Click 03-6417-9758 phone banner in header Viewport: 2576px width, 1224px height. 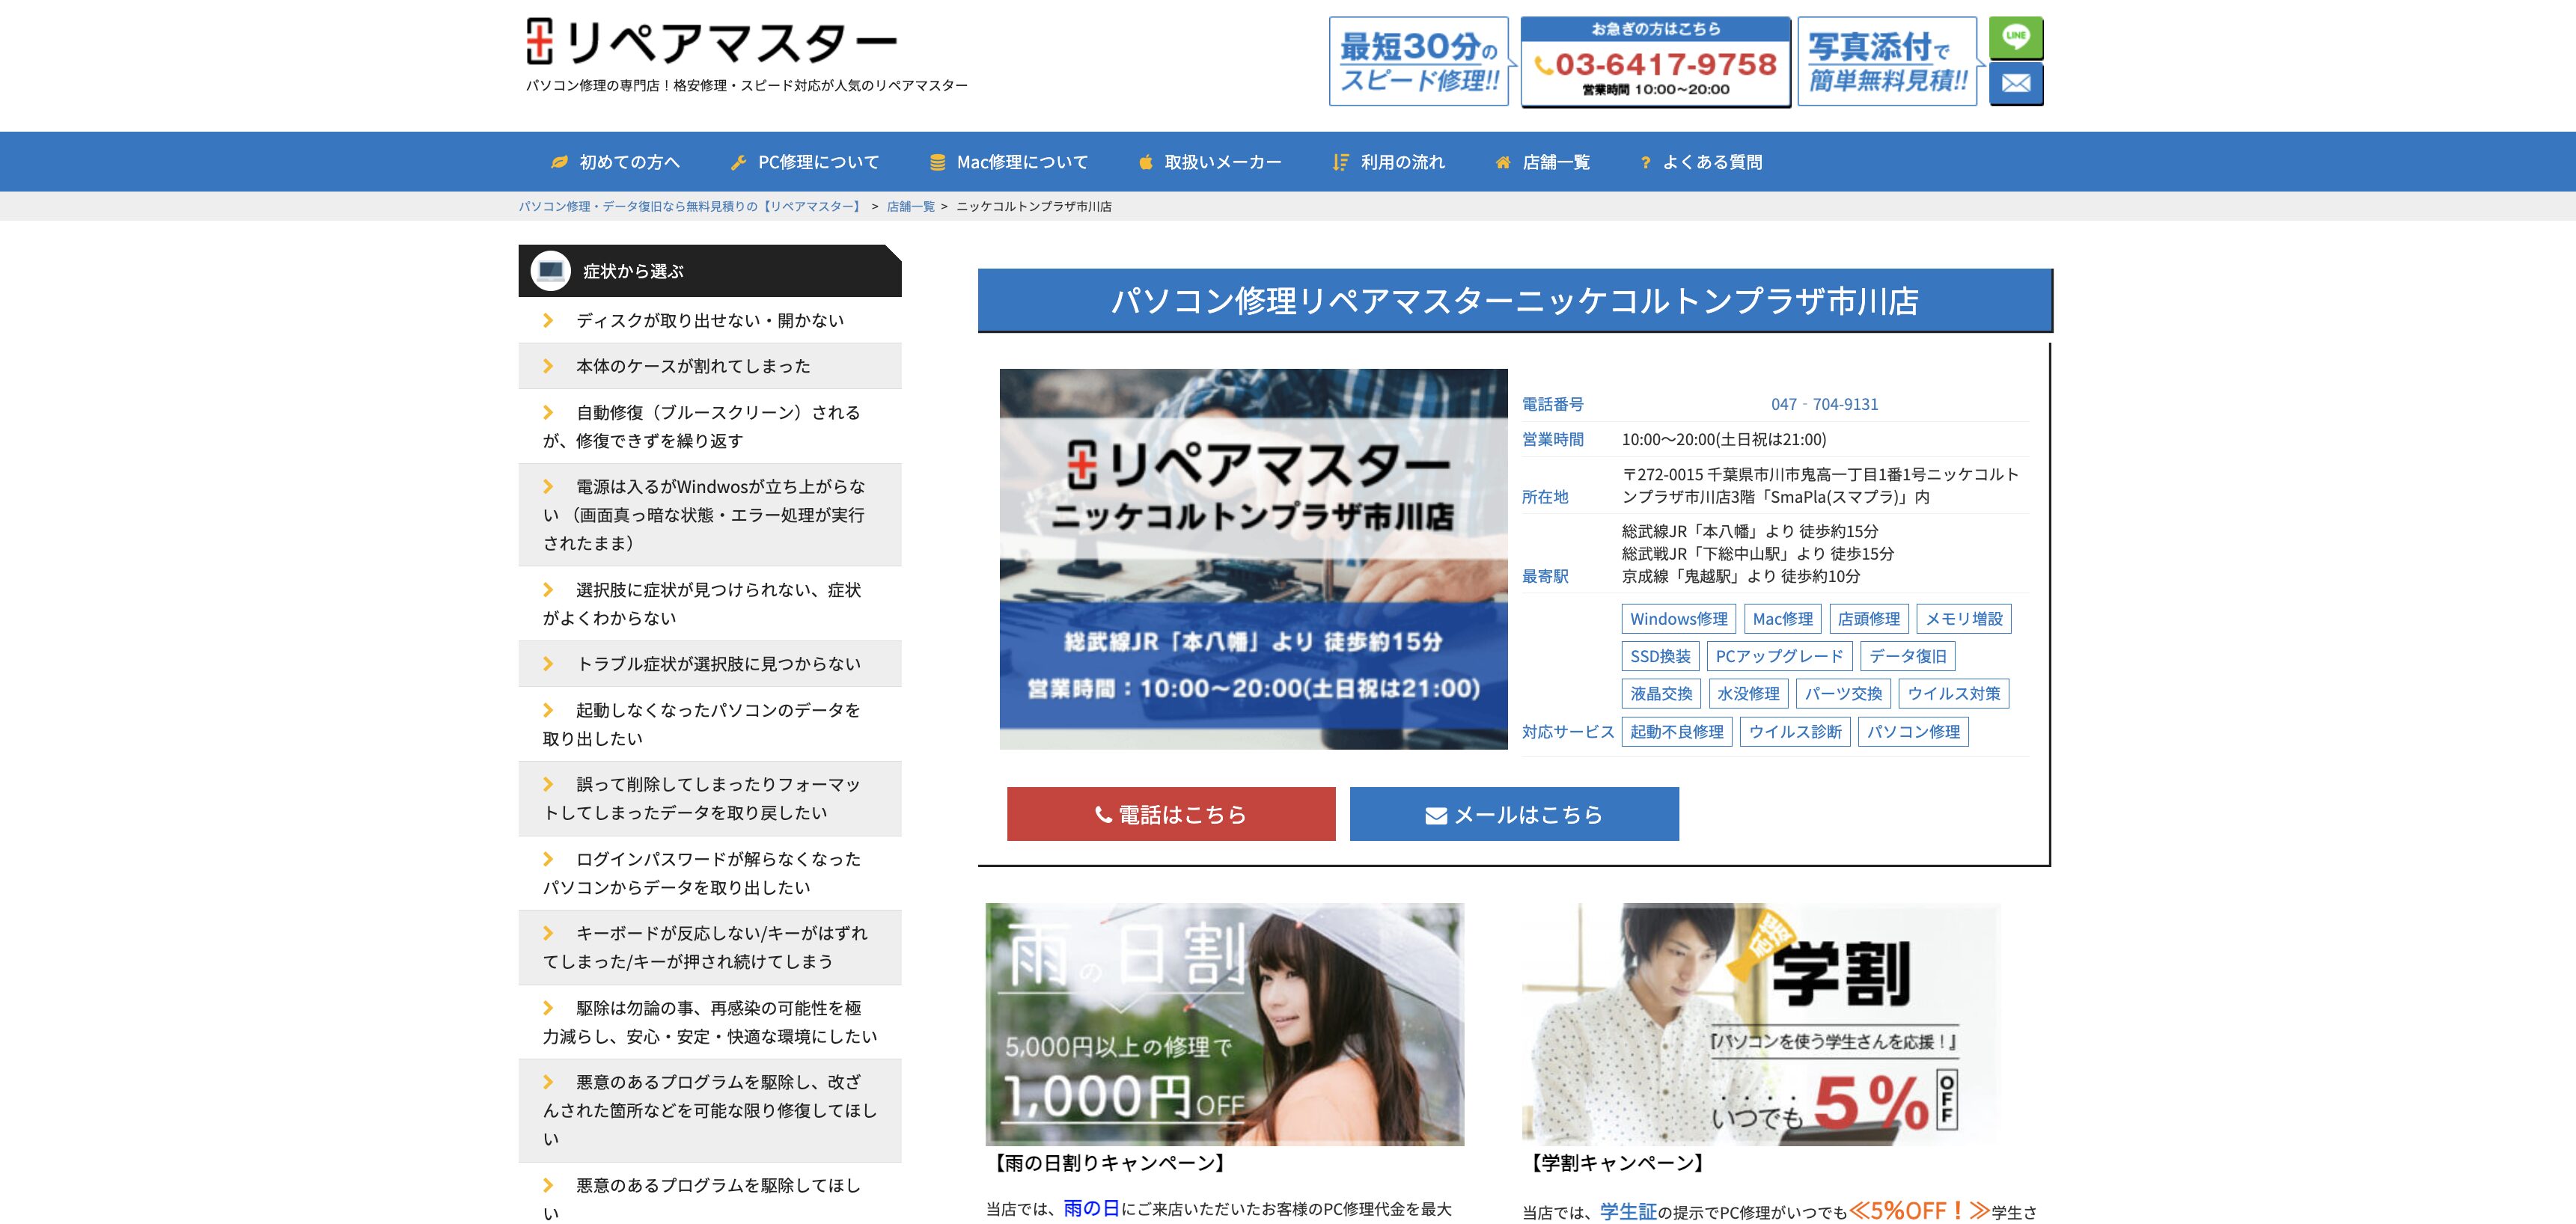click(x=1655, y=61)
